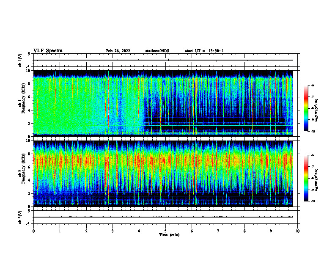The width and height of the screenshot is (335, 259).
Task: Click the "ch.1(V)" waveform axis label
Action: coord(20,60)
